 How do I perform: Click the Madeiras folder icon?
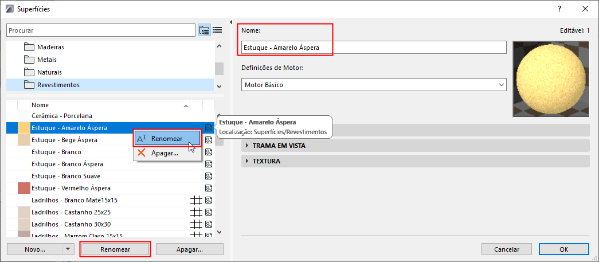(30, 47)
